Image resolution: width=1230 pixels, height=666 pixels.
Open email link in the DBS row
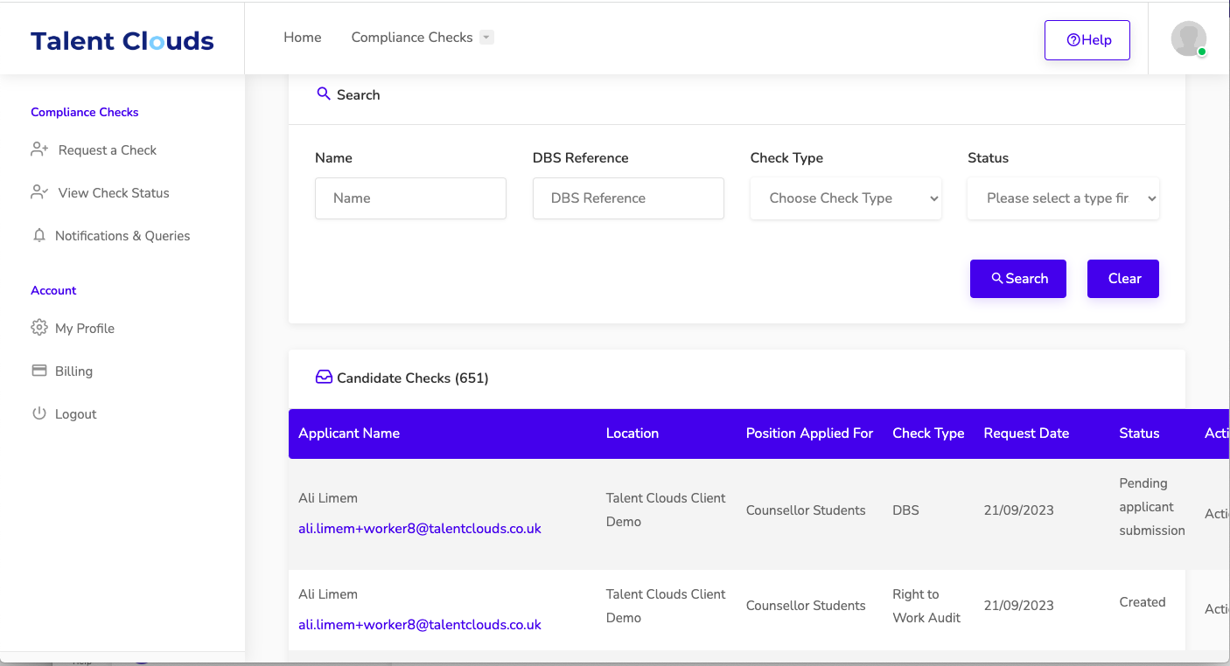tap(420, 529)
